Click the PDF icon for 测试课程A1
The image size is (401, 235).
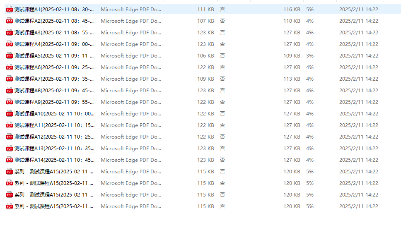point(10,10)
